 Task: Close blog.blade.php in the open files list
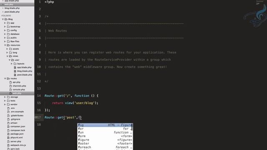tap(3, 8)
